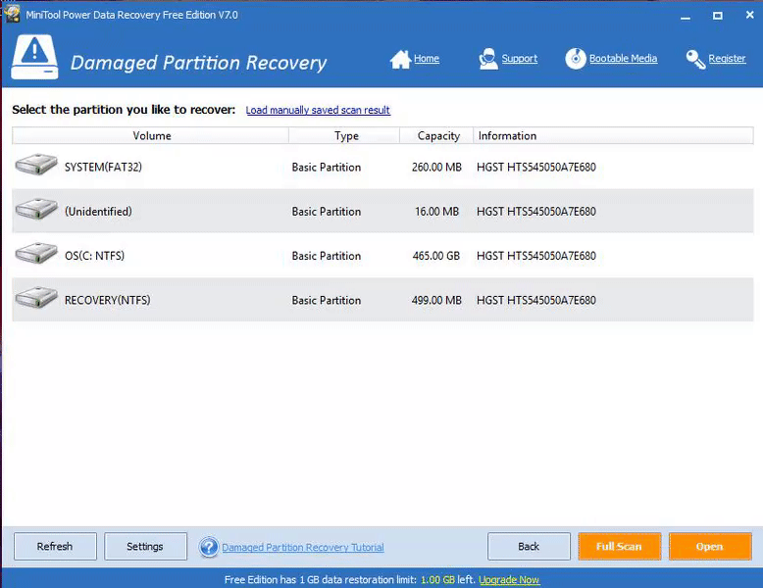Screen dimensions: 763x588
Task: Click the Refresh button
Action: click(x=55, y=546)
